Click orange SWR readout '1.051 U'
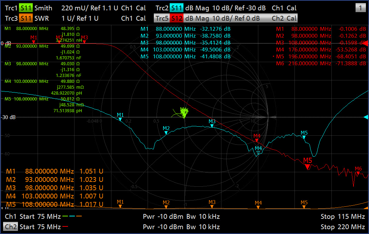Screen dimensions: 369x234 [x=91, y=171]
